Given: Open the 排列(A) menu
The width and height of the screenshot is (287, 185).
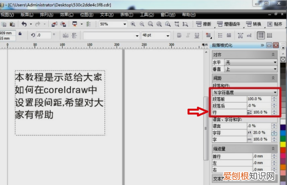Looking at the screenshot, I should (x=47, y=15).
